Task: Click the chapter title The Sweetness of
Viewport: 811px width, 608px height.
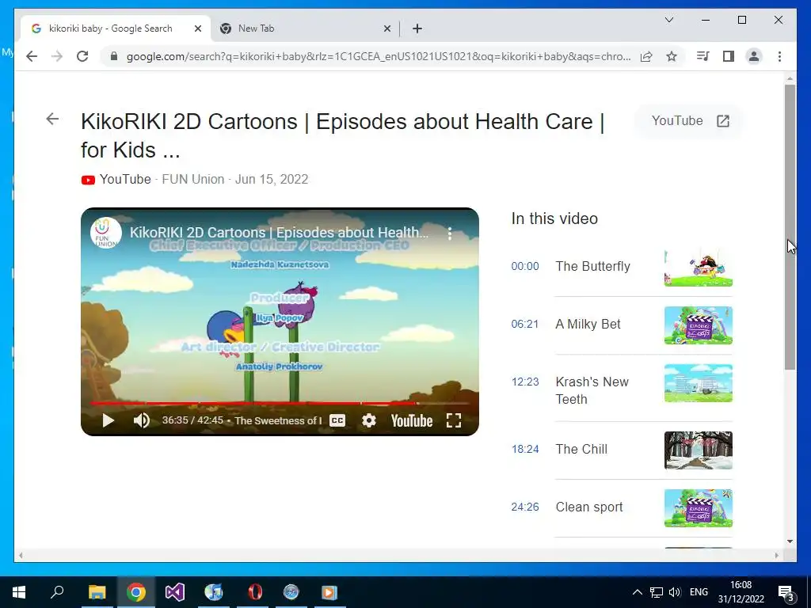Action: pyautogui.click(x=278, y=420)
